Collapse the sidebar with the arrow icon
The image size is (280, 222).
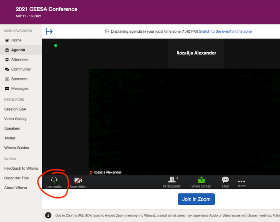(49, 31)
